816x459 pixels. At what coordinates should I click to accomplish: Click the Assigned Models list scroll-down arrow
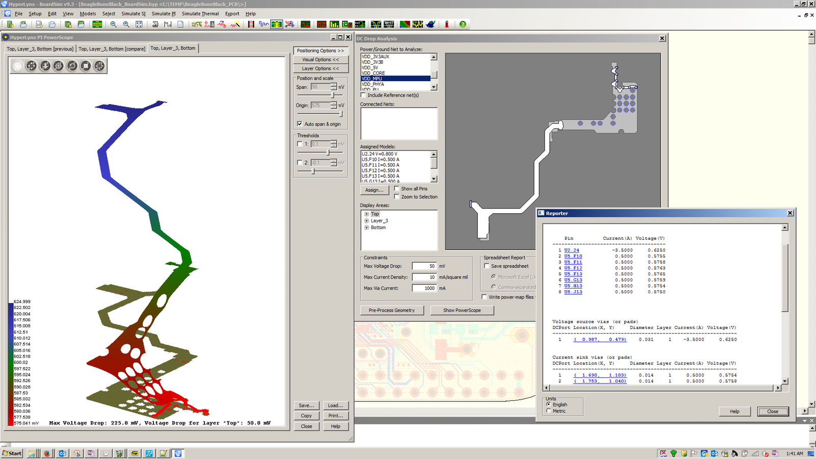(x=434, y=179)
